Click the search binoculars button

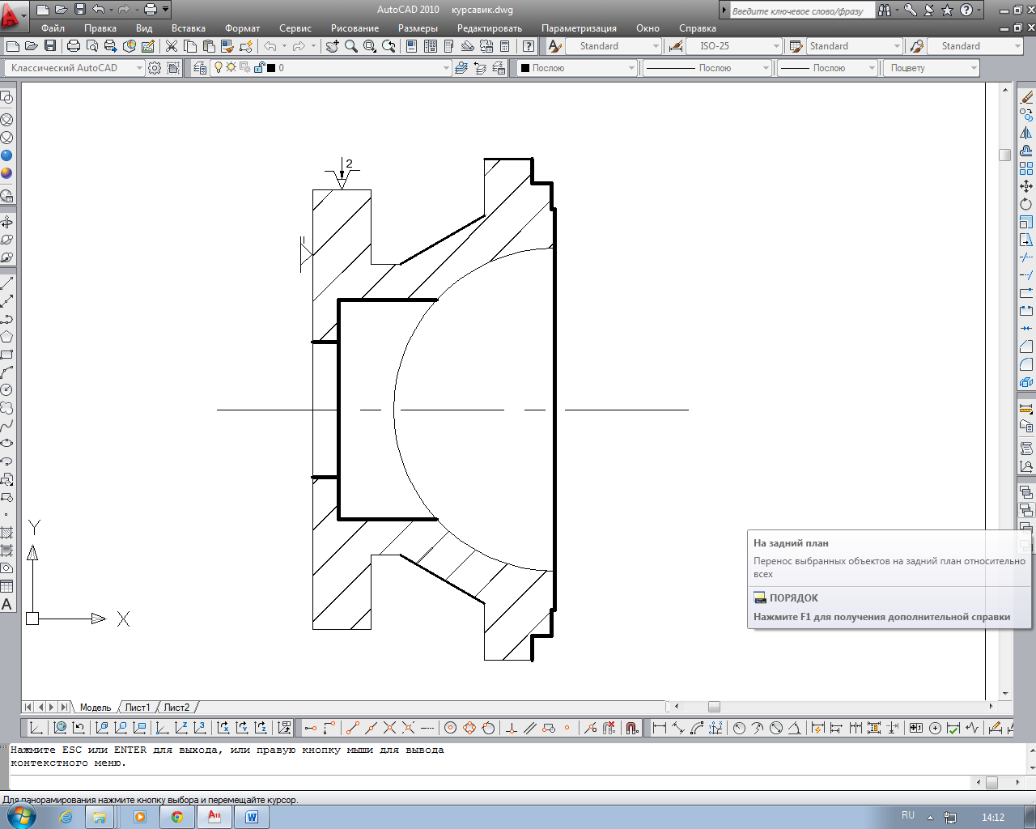[x=885, y=11]
